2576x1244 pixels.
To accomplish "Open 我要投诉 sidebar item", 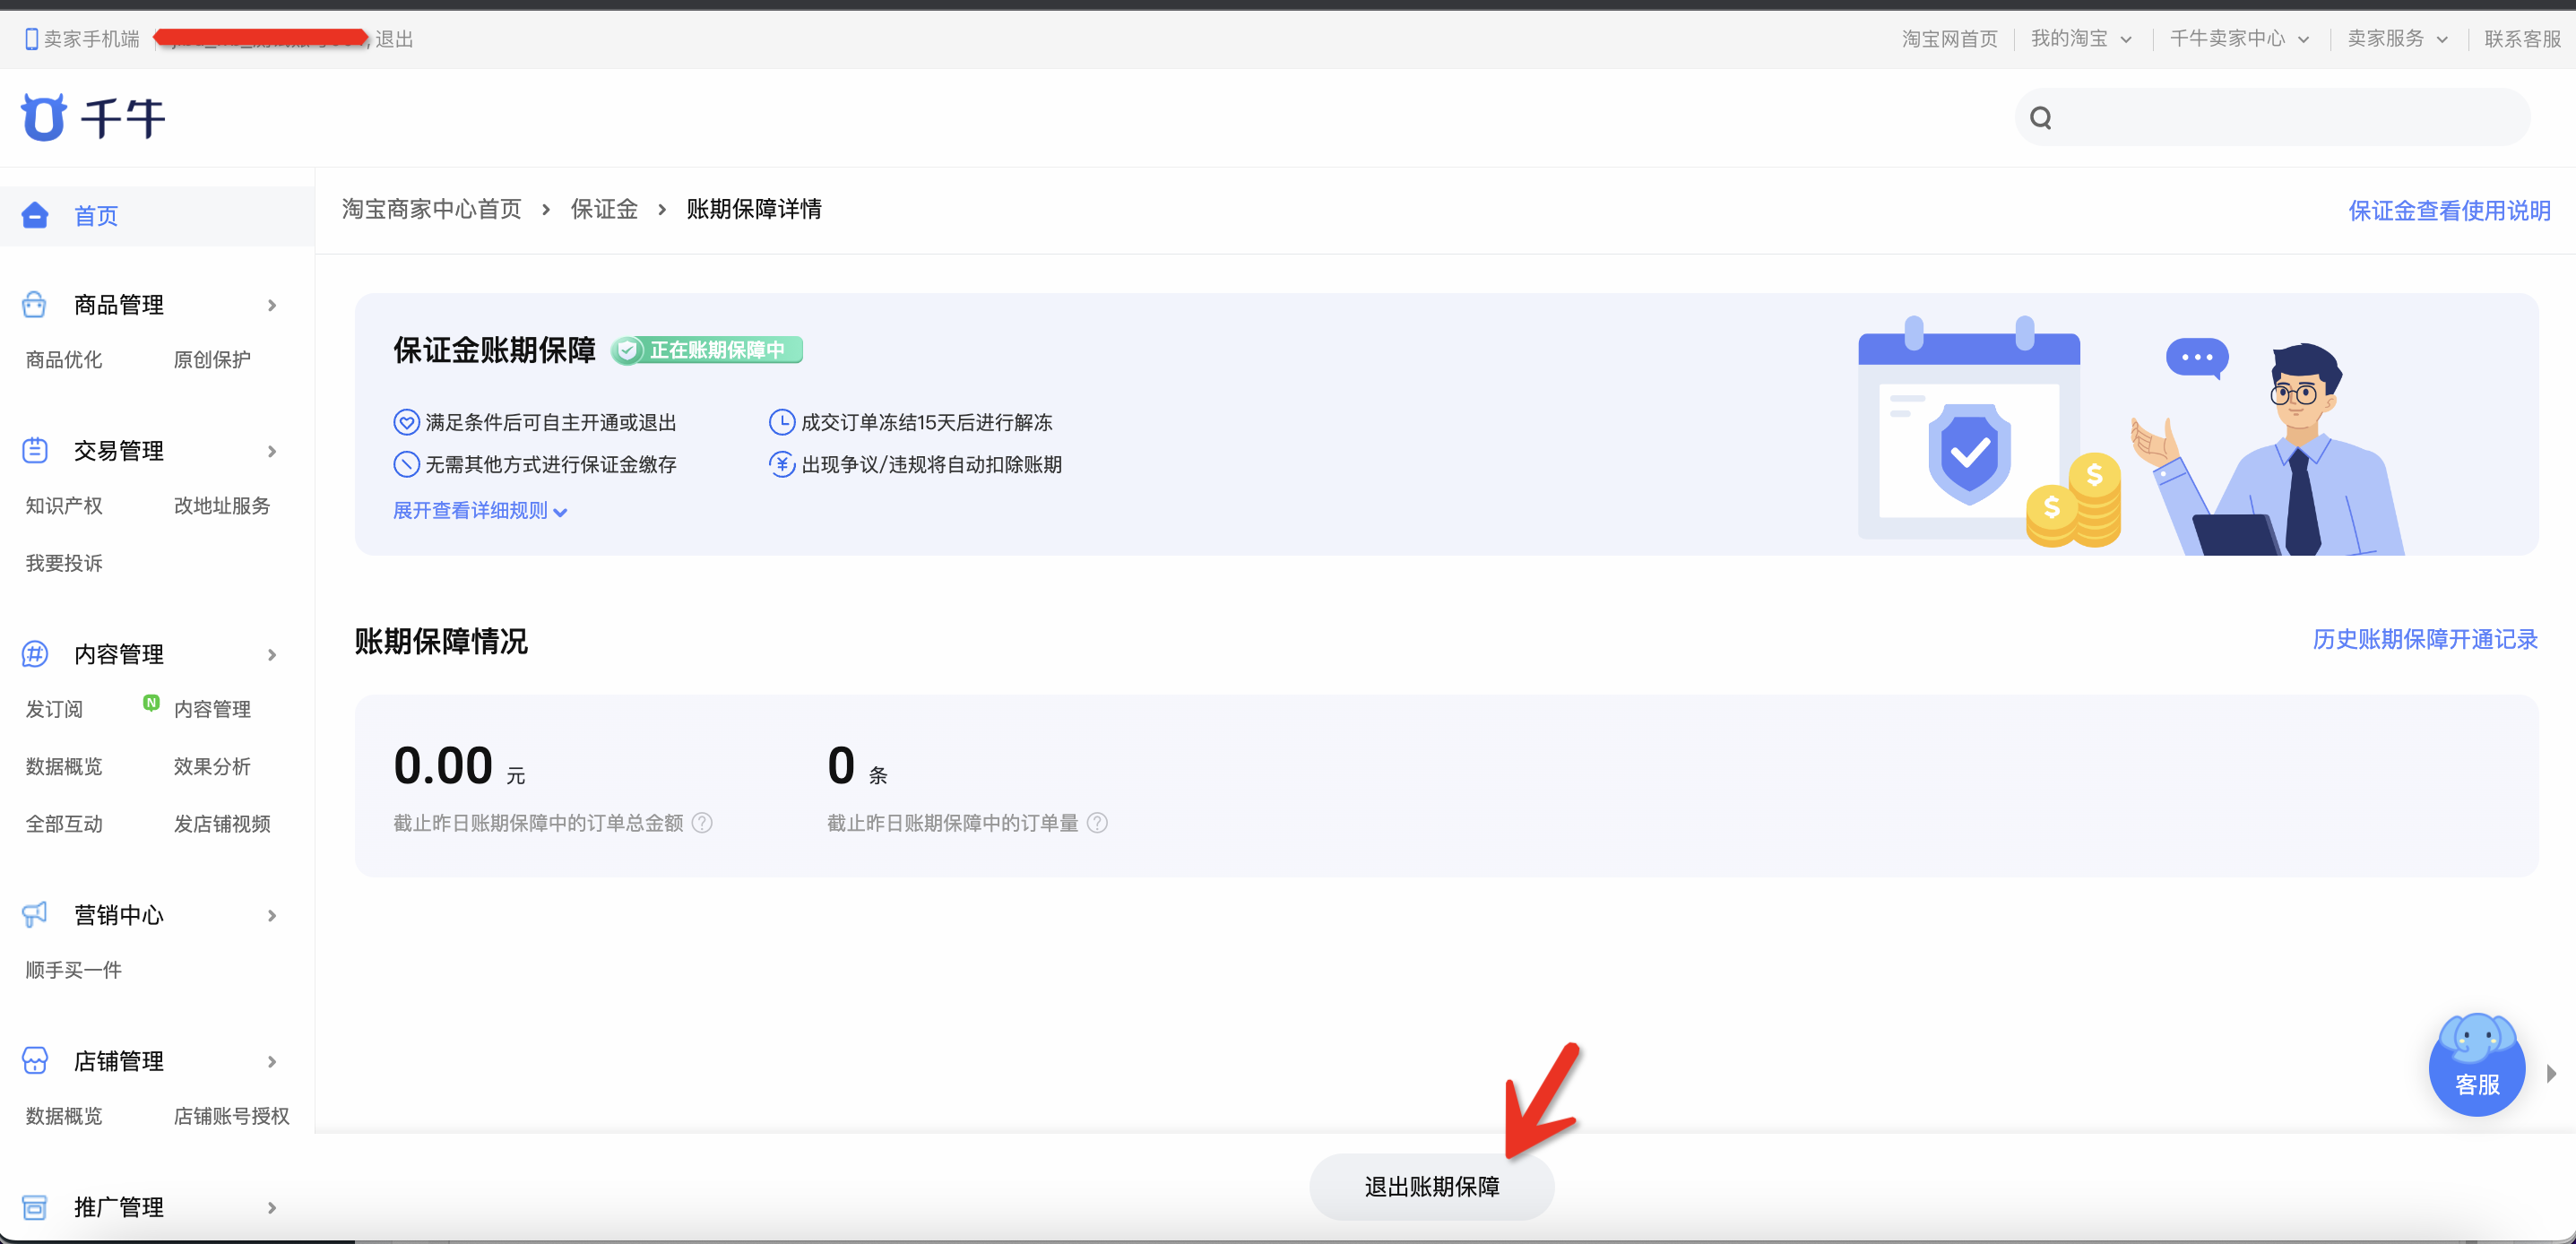I will pyautogui.click(x=64, y=563).
